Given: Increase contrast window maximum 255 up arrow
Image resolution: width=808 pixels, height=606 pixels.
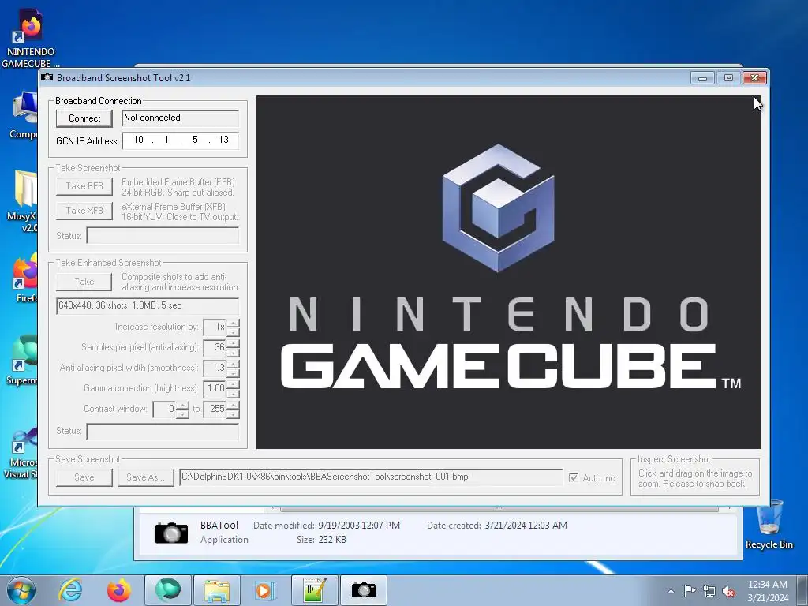Looking at the screenshot, I should [x=233, y=406].
